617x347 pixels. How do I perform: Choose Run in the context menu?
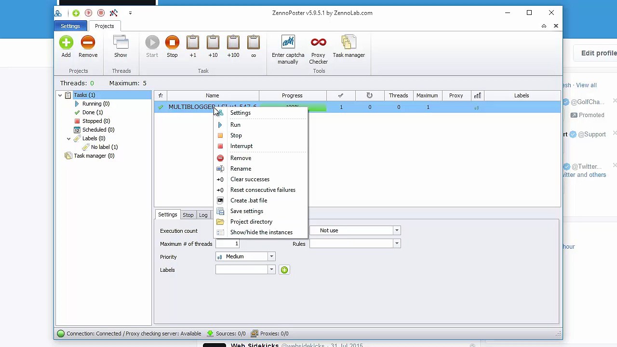260,125
